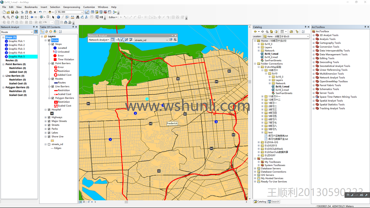
Task: Select Spatial Statistics Tools in ArcToolbox
Action: point(332,105)
